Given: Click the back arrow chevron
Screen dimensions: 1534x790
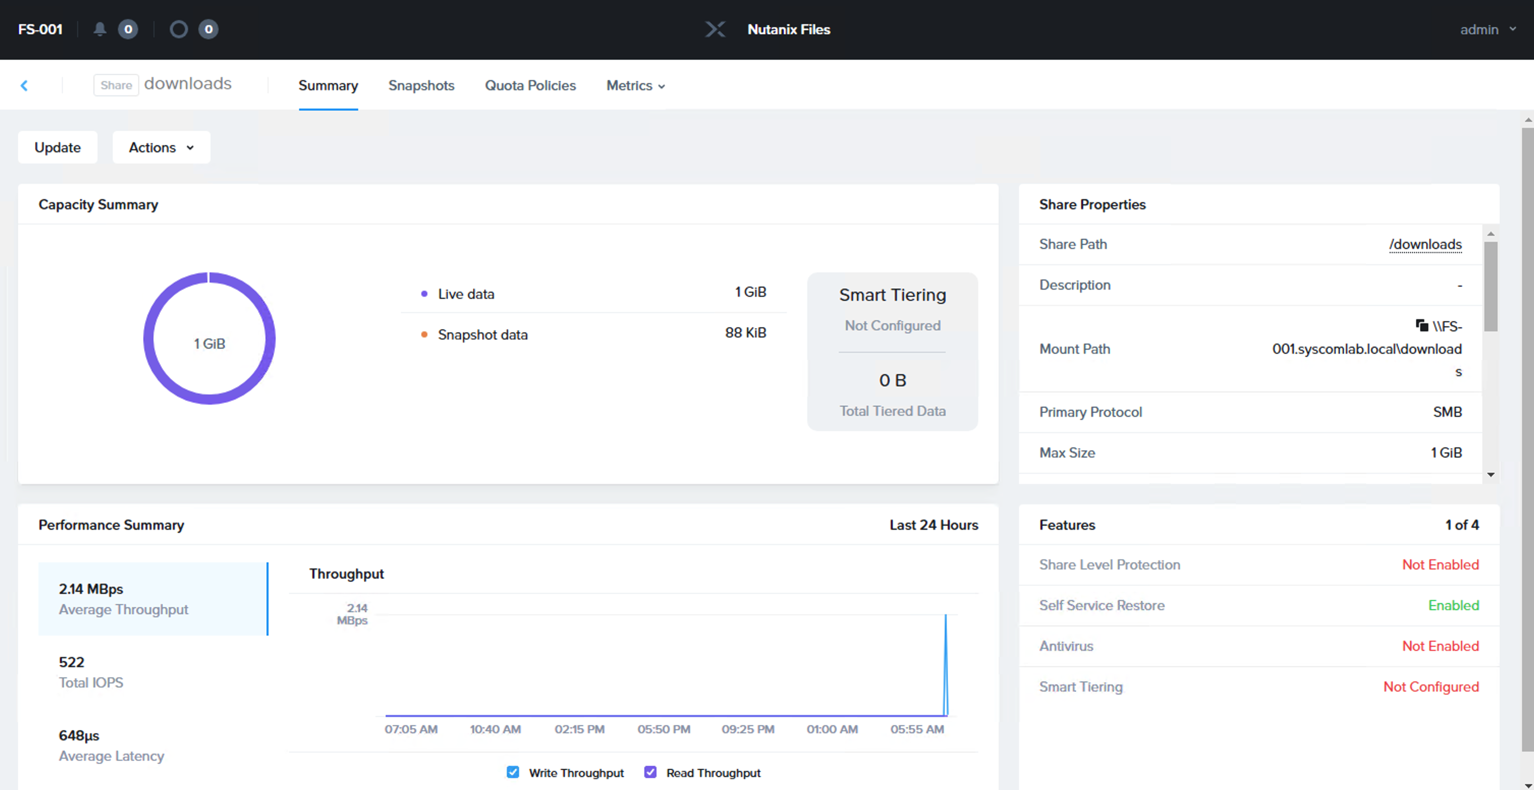Looking at the screenshot, I should tap(24, 86).
